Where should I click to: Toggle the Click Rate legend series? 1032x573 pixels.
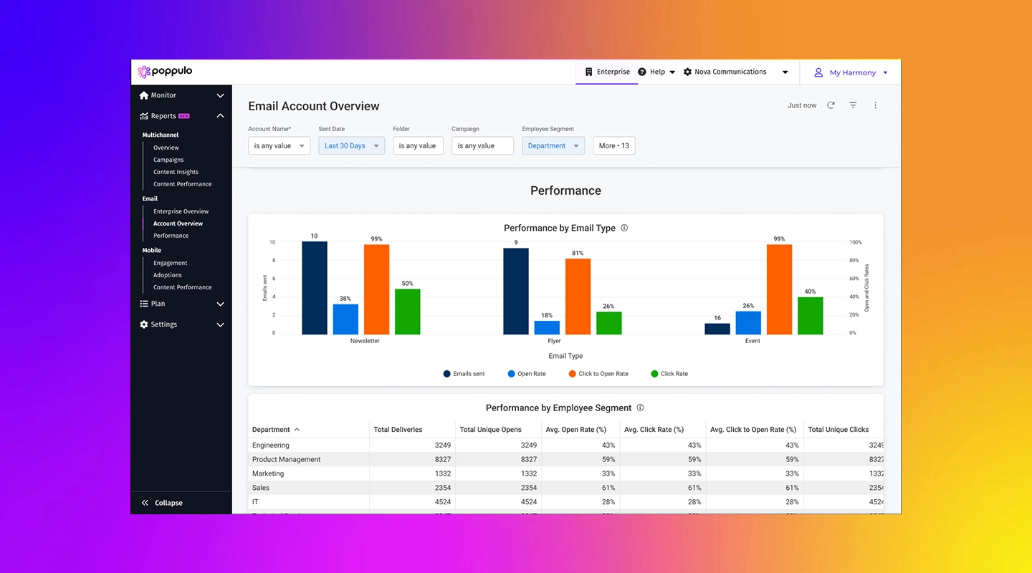coord(669,374)
